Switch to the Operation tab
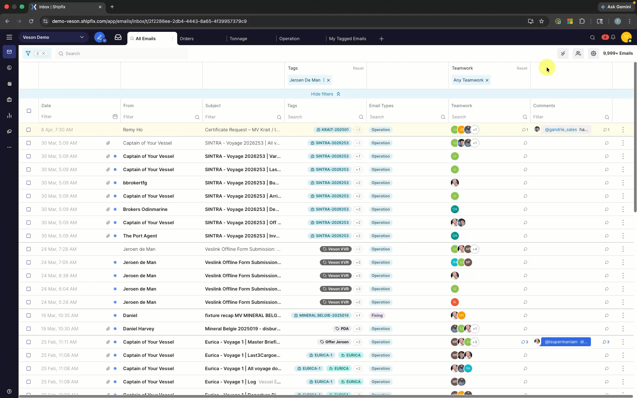 coord(289,39)
